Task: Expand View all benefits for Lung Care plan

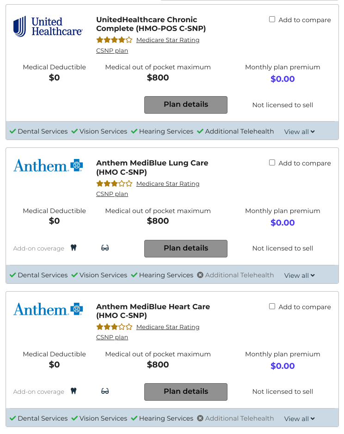Action: click(300, 275)
